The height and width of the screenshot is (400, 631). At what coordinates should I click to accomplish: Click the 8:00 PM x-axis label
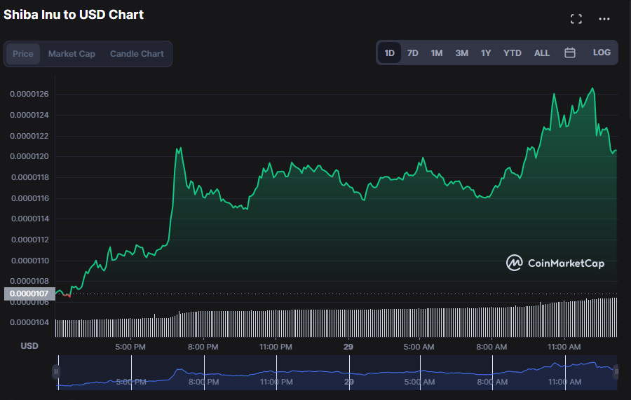[203, 347]
